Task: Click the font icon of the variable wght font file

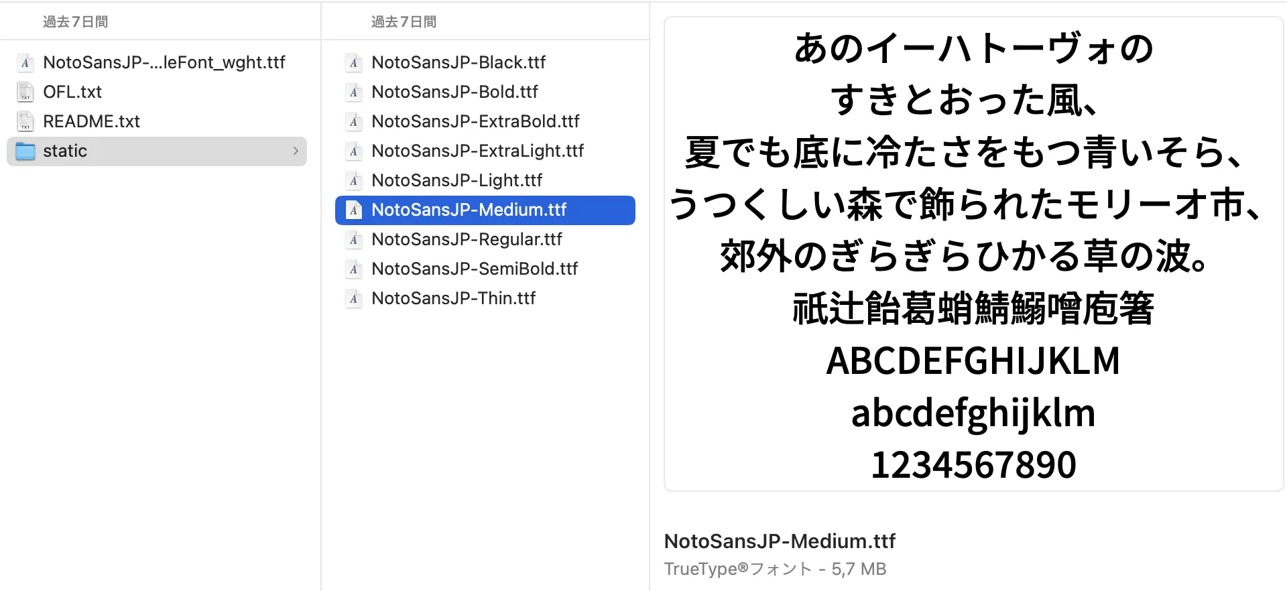Action: 25,62
